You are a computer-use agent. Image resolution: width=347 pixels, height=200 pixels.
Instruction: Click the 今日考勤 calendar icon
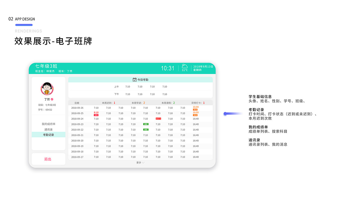click(135, 79)
